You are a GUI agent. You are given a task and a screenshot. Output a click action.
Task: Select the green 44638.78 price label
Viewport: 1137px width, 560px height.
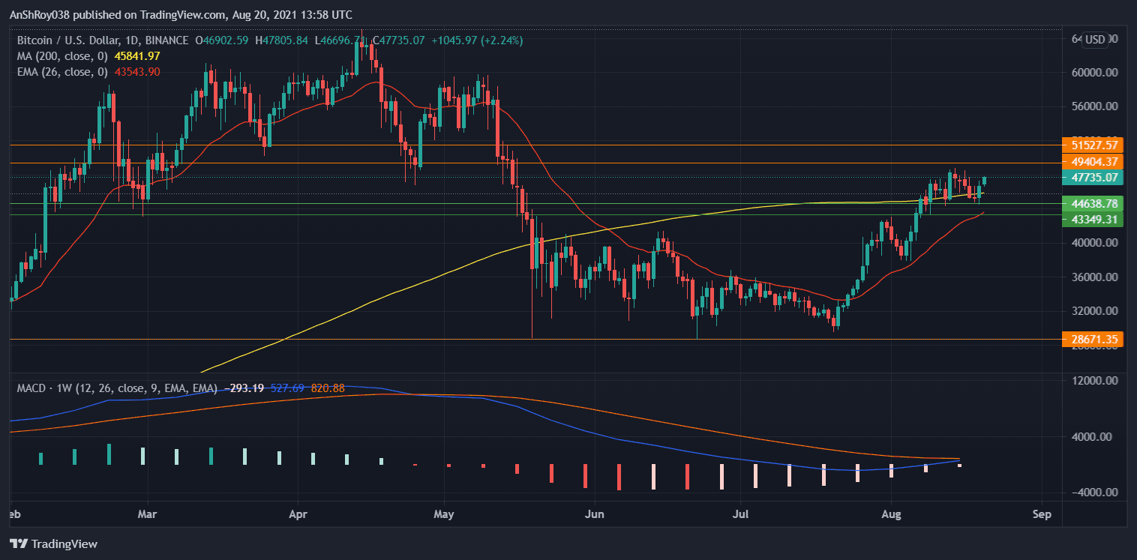tap(1094, 203)
